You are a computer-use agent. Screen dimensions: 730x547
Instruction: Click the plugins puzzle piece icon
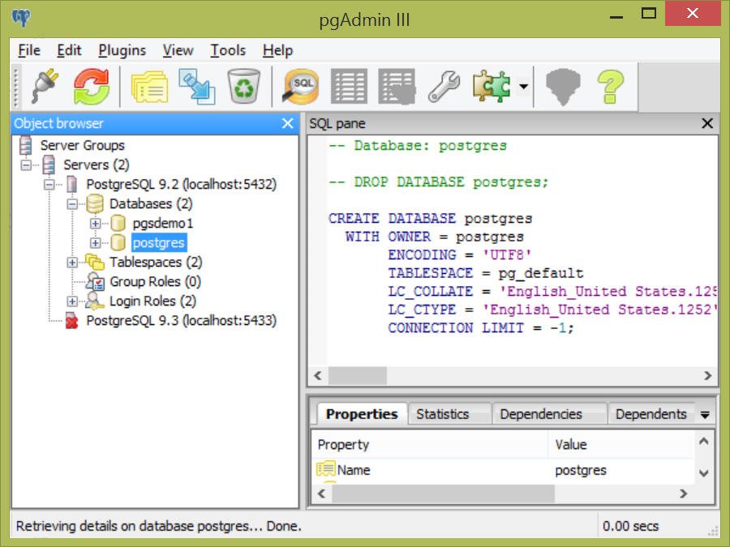point(492,87)
